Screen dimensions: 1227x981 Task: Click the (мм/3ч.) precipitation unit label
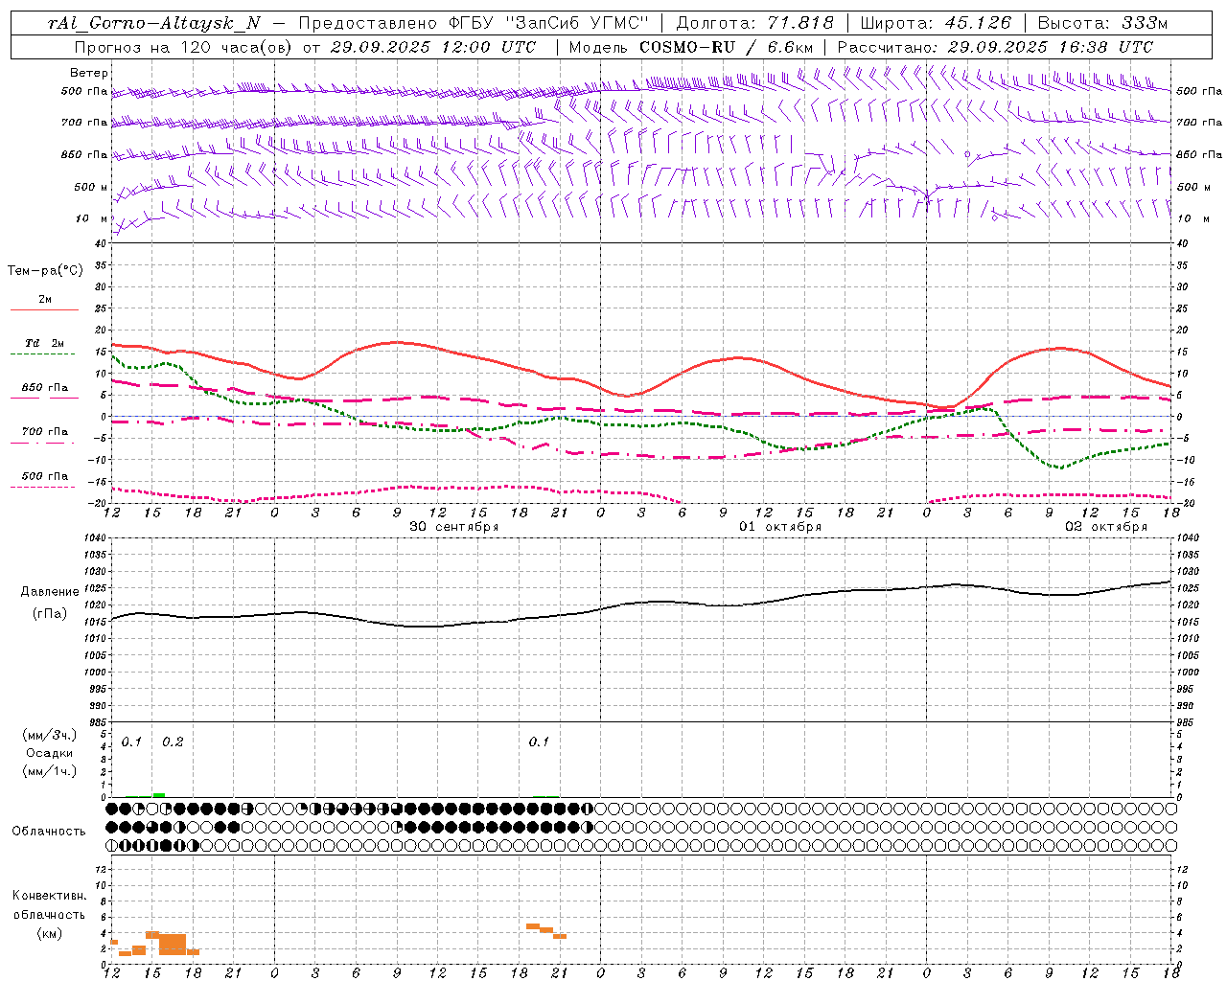click(x=50, y=736)
